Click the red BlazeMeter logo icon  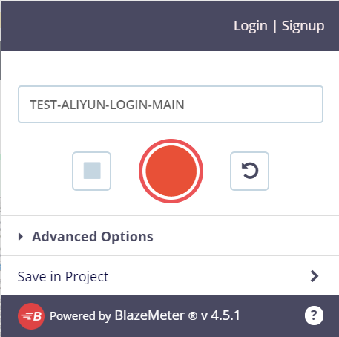tap(31, 316)
